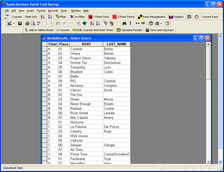Open the File menu
224x172 pixels.
point(7,11)
